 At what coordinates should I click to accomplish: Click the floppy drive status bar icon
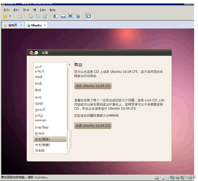167,178
